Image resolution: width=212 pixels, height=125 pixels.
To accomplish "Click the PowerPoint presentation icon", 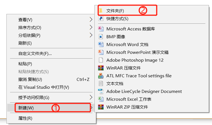I will point(101,52).
